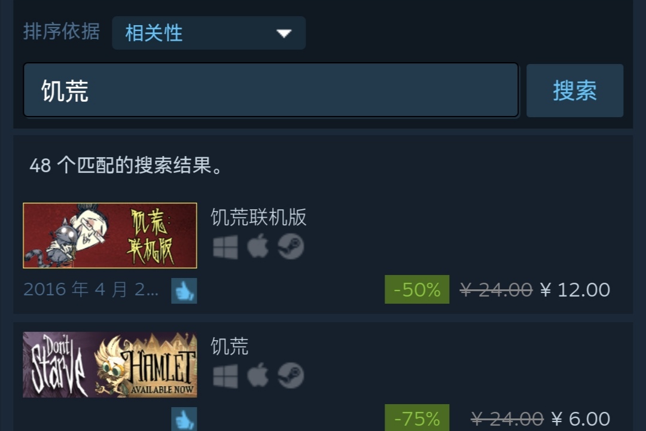
Task: Open the 饥荒联机版 game thumbnail
Action: pos(110,236)
